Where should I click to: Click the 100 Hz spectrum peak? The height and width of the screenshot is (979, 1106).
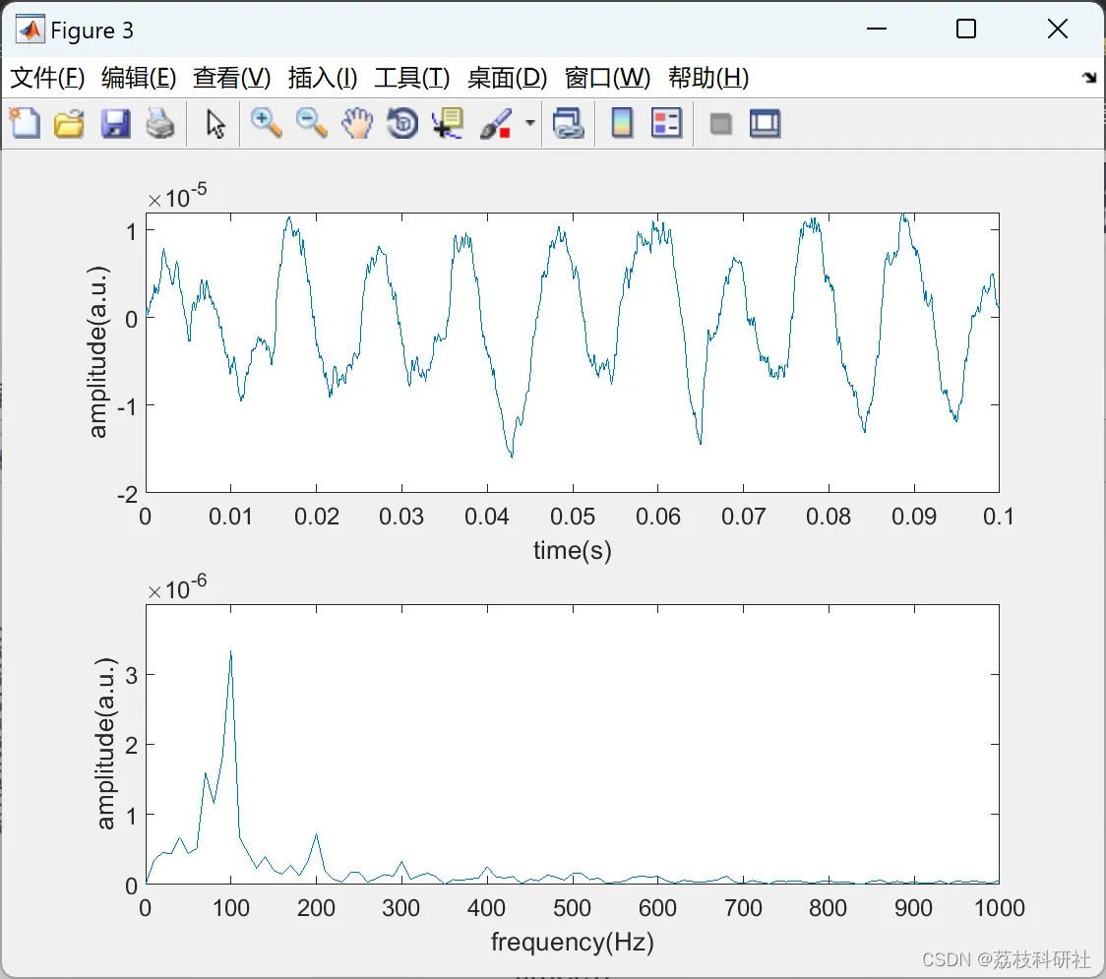tap(230, 652)
